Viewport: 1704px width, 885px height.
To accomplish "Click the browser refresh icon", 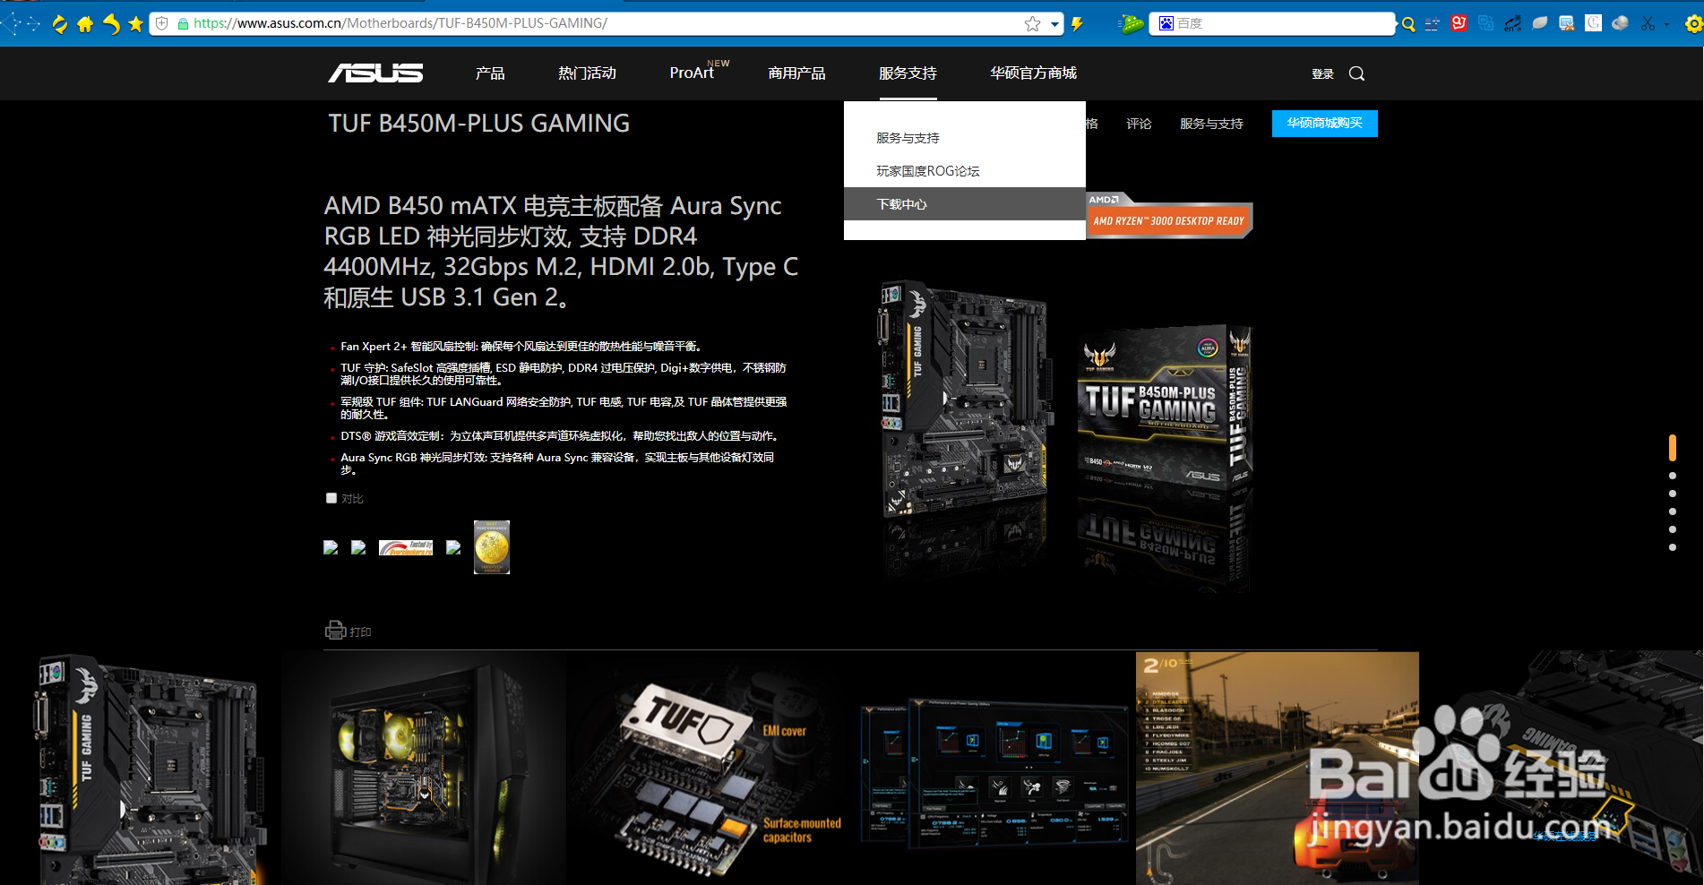I will [x=59, y=24].
